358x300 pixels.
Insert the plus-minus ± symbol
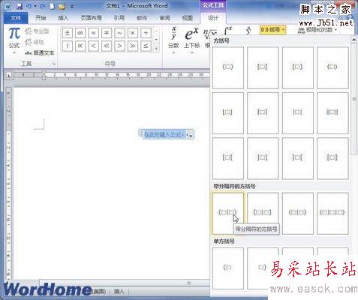[67, 33]
